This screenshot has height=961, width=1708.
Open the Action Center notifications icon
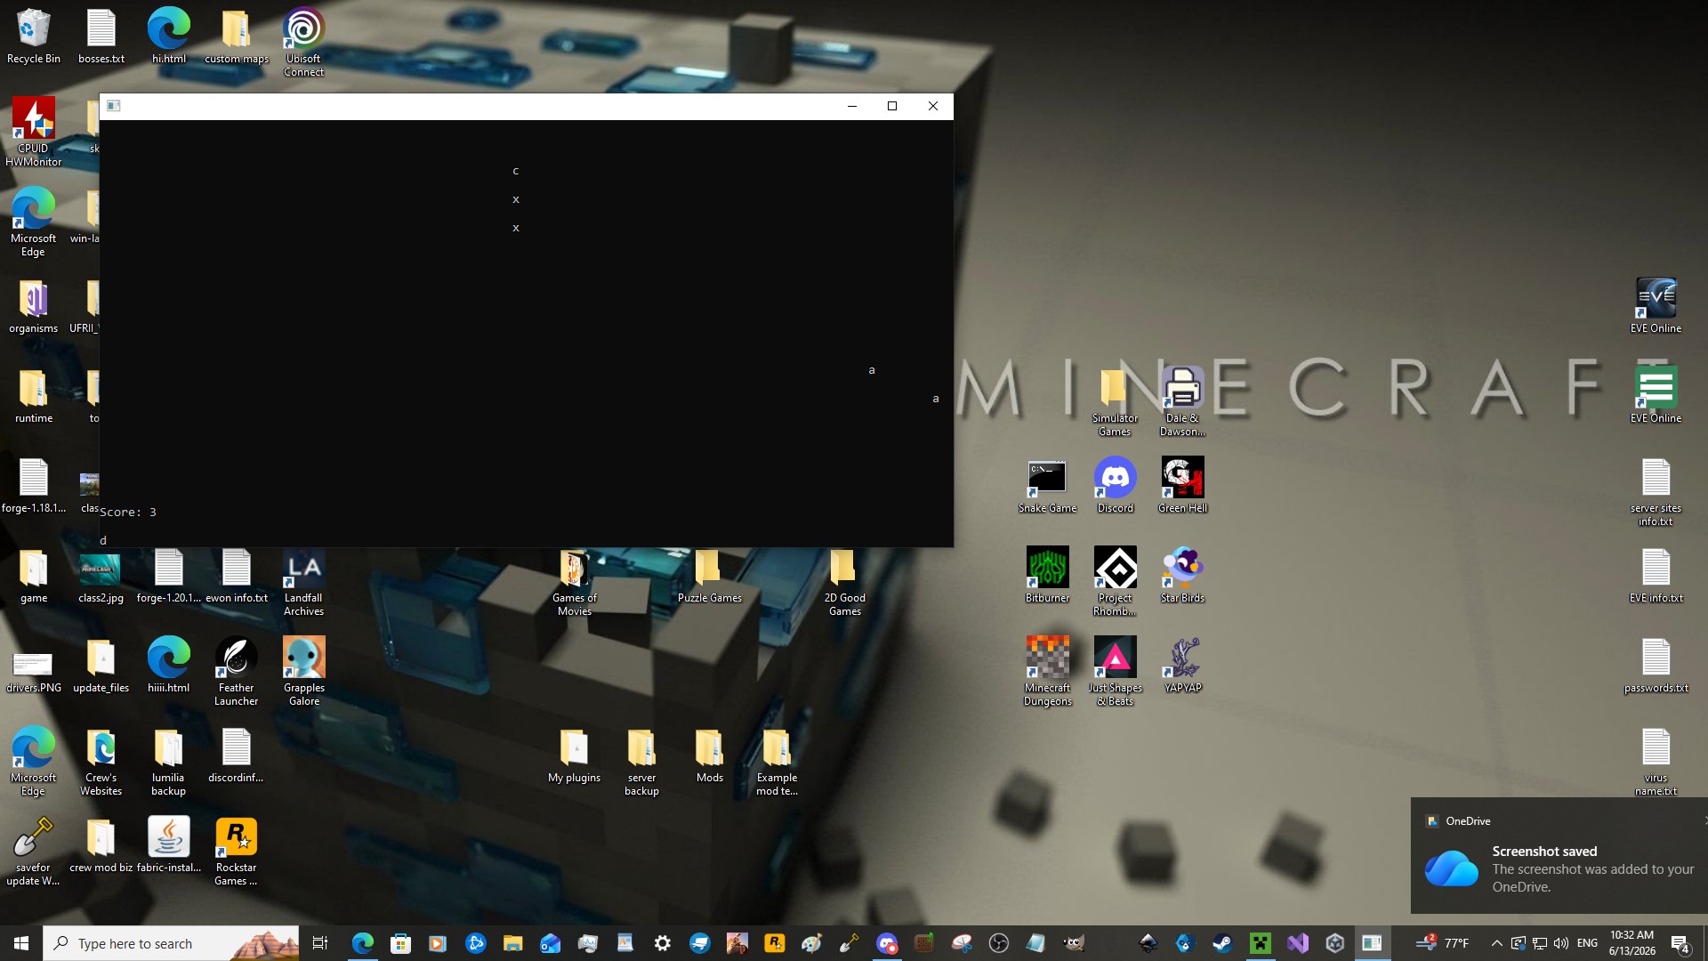point(1680,943)
